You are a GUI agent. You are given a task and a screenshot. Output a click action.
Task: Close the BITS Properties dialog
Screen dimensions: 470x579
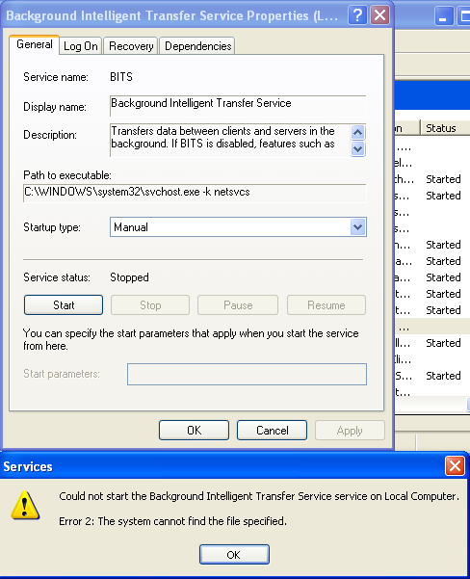(x=379, y=15)
